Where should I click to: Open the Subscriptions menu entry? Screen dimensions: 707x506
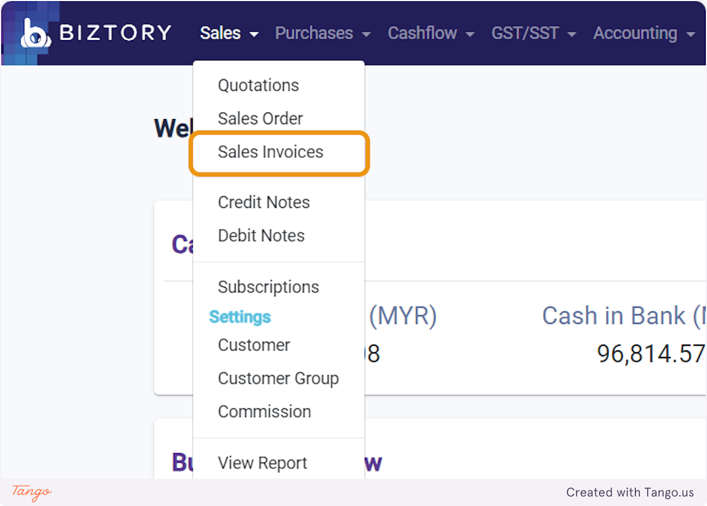pos(268,287)
